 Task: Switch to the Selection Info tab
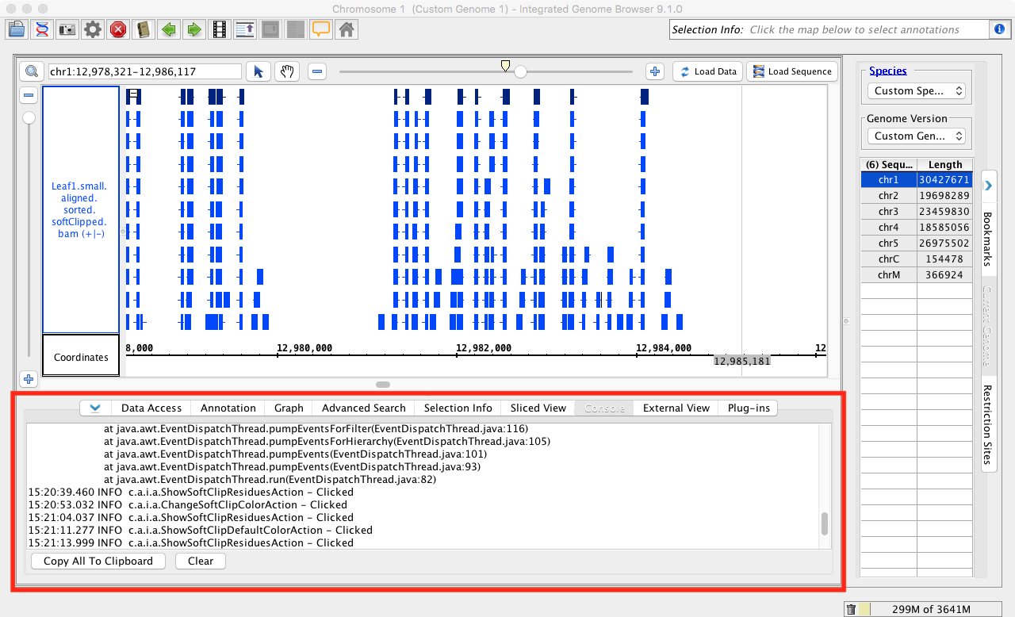(458, 408)
